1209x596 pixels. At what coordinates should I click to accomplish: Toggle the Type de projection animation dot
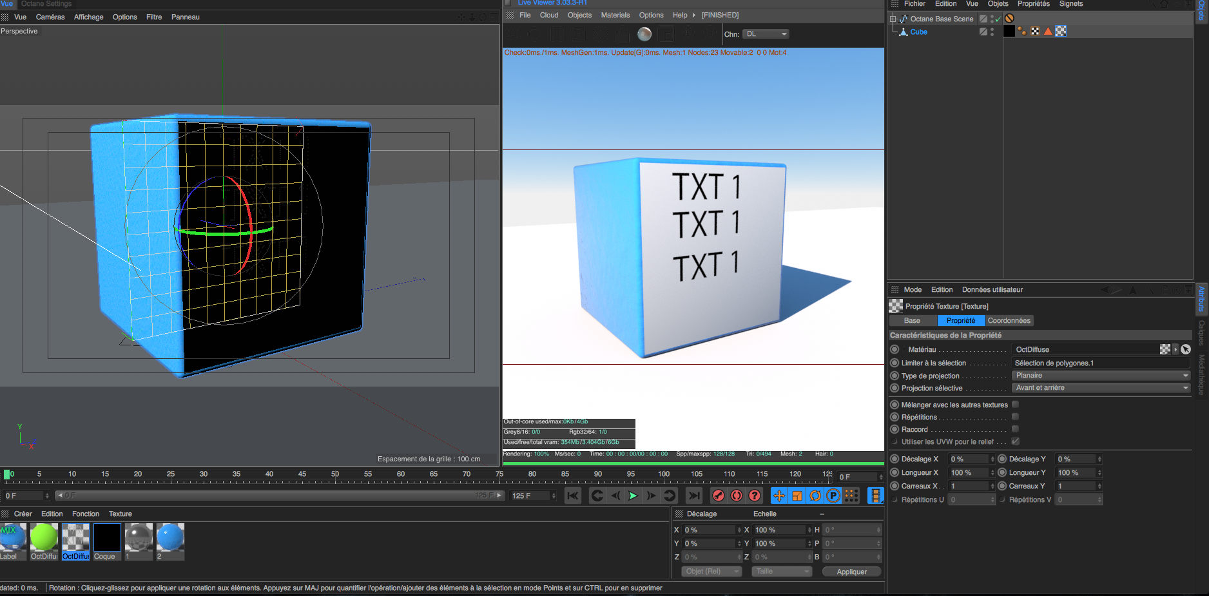(895, 376)
